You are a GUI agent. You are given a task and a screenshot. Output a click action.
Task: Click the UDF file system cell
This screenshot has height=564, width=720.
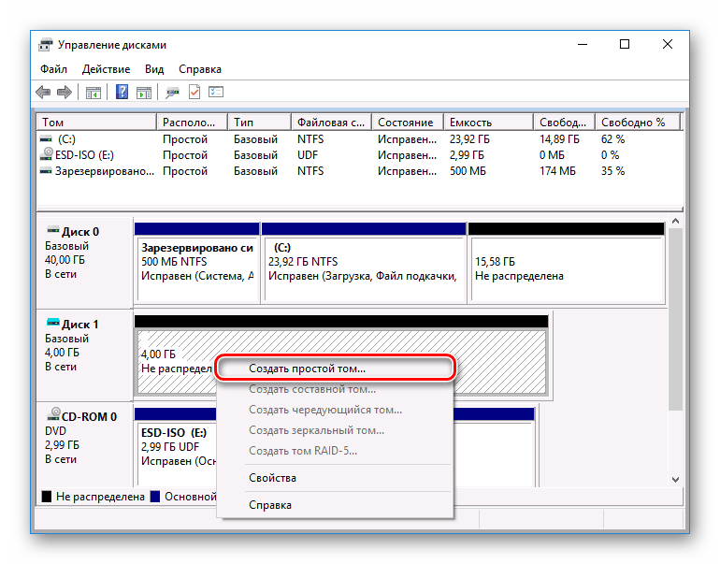click(308, 154)
